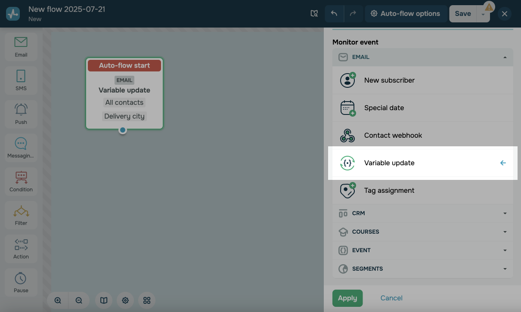Click the green Apply button
Viewport: 521px width, 312px height.
point(347,298)
